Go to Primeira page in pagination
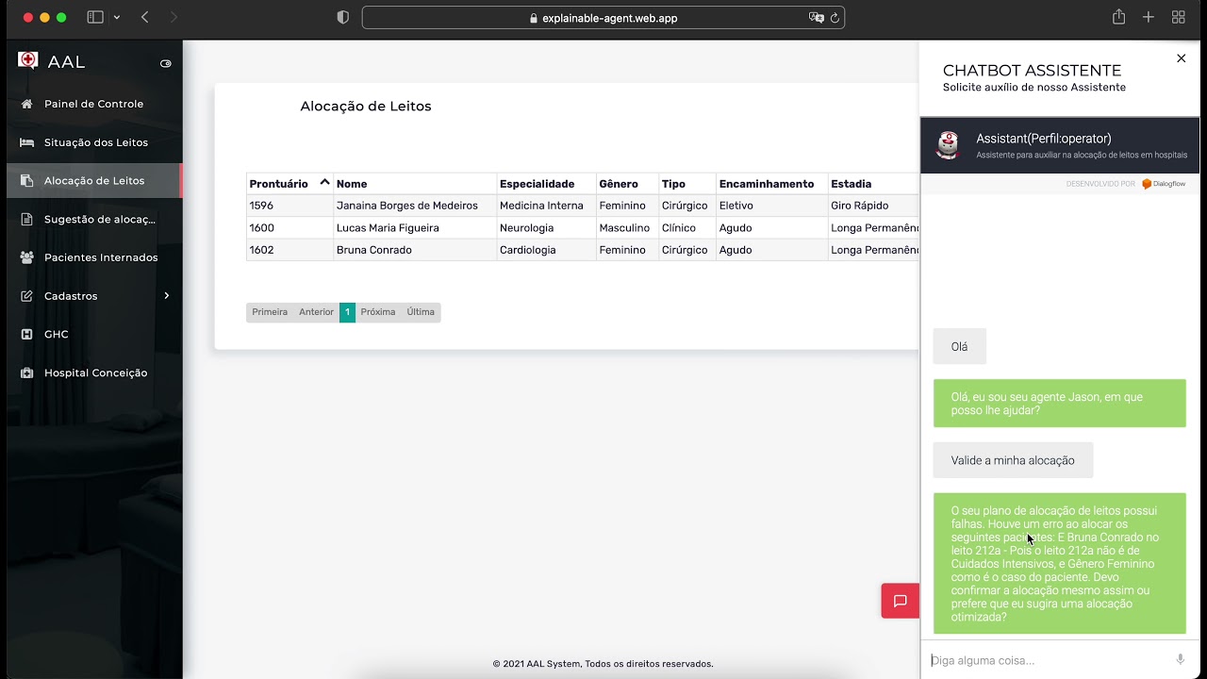This screenshot has width=1207, height=679. click(x=270, y=312)
